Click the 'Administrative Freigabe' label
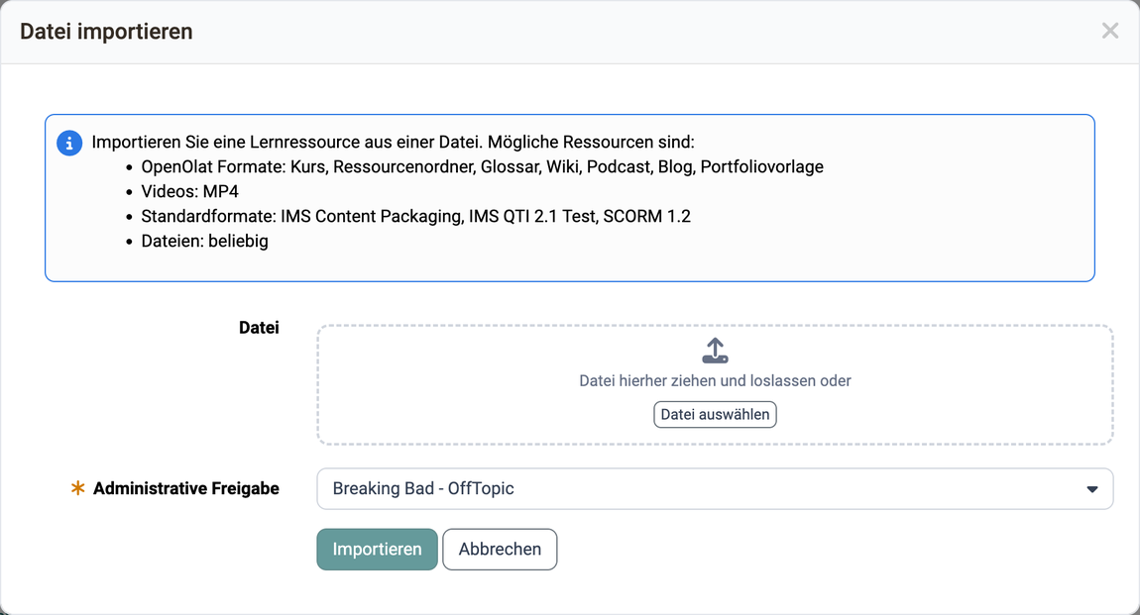The width and height of the screenshot is (1140, 615). [186, 488]
